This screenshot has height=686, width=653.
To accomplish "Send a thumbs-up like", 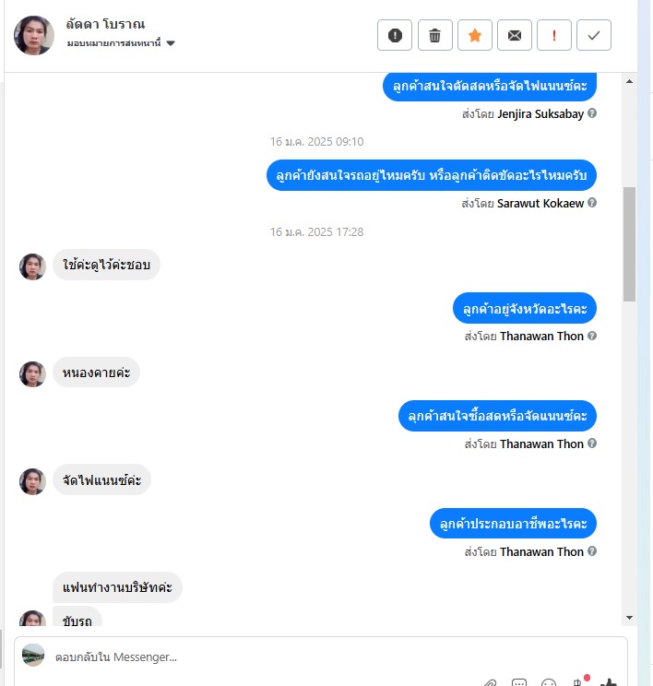I will point(609,682).
